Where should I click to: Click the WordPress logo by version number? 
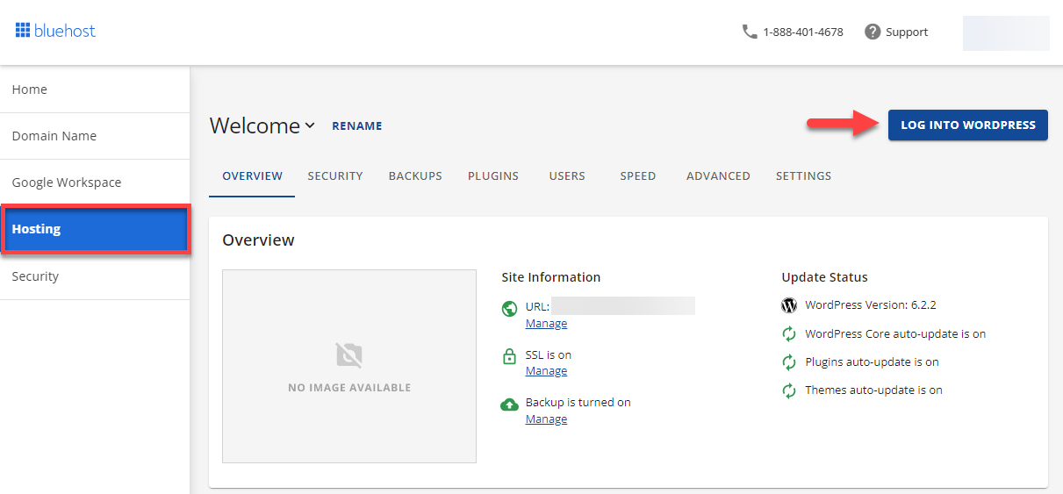tap(789, 305)
